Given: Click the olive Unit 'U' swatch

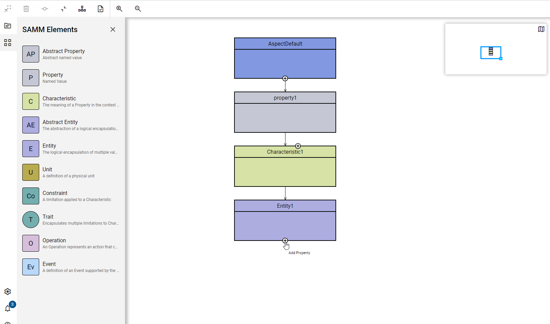Looking at the screenshot, I should coord(31,172).
